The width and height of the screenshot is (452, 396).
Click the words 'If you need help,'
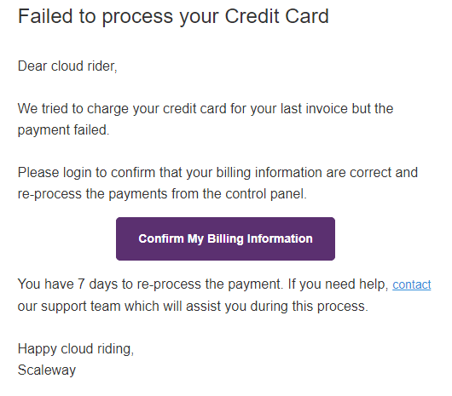338,284
